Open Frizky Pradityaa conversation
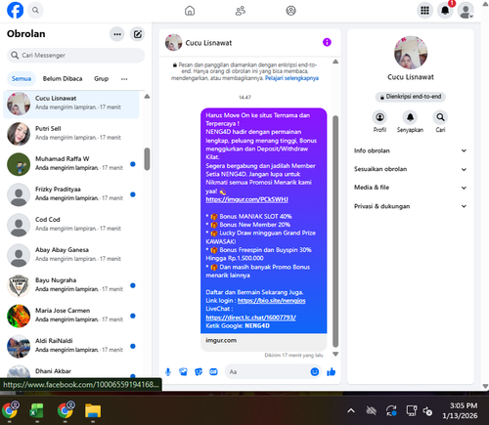This screenshot has height=425, width=489. (x=71, y=193)
